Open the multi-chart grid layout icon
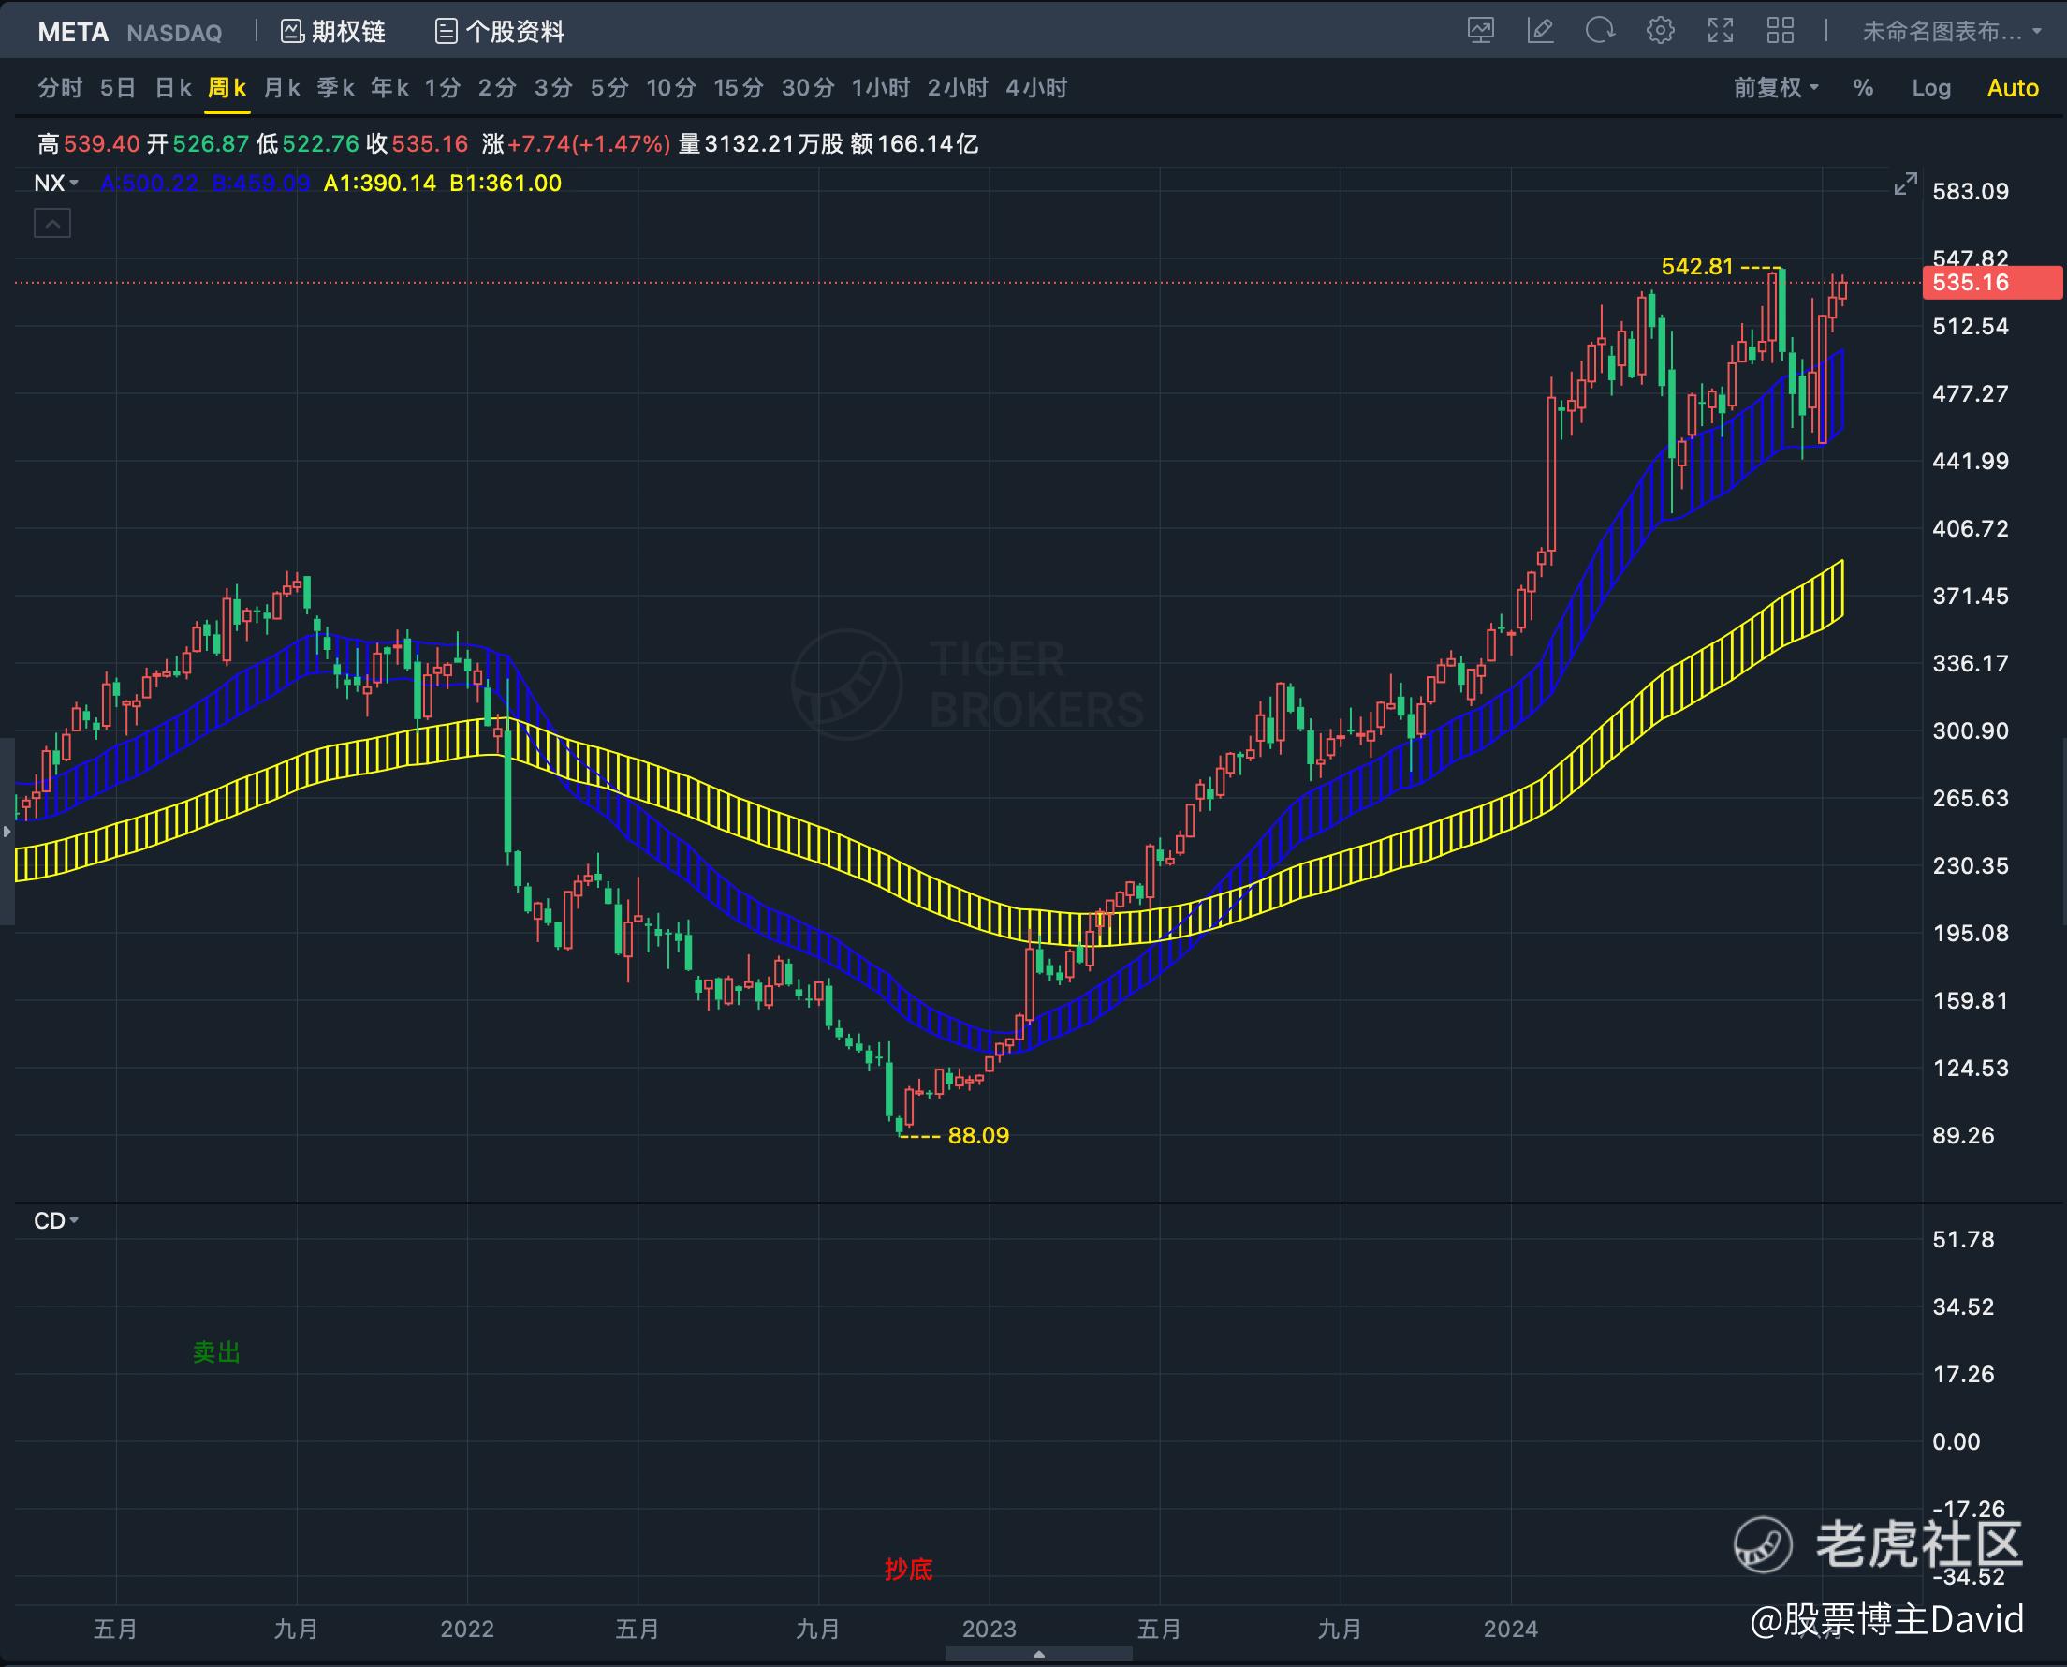 click(x=1781, y=31)
